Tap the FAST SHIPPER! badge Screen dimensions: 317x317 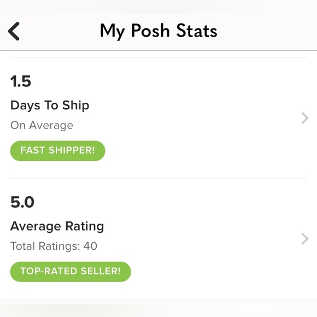[57, 151]
